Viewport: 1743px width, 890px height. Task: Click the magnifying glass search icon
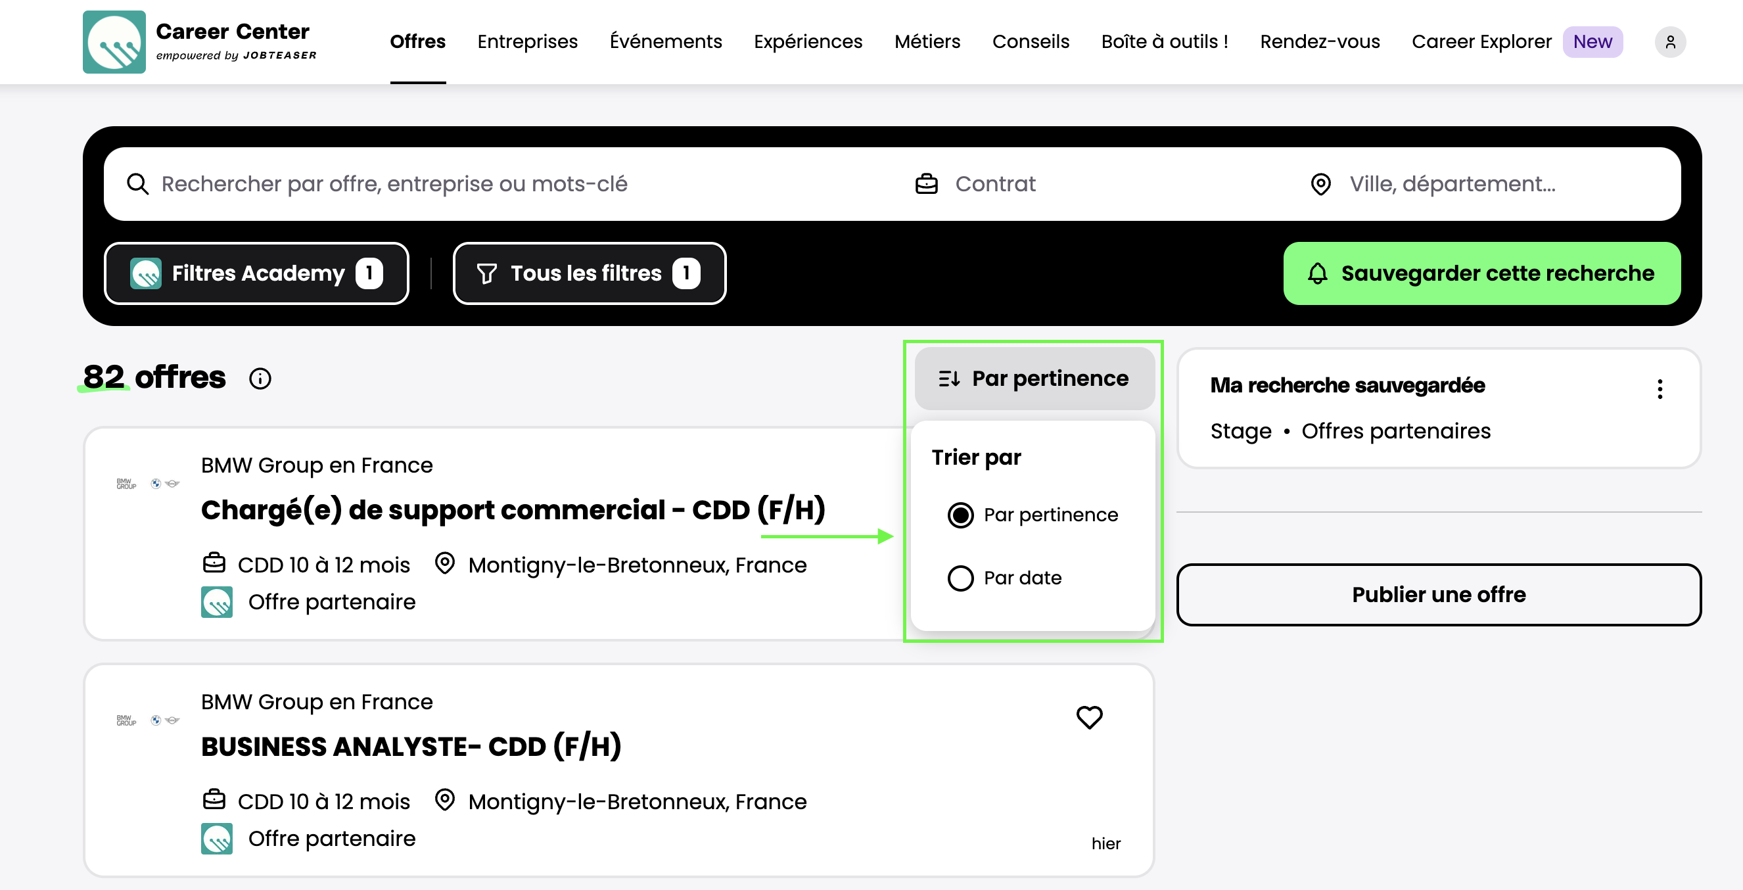point(137,184)
